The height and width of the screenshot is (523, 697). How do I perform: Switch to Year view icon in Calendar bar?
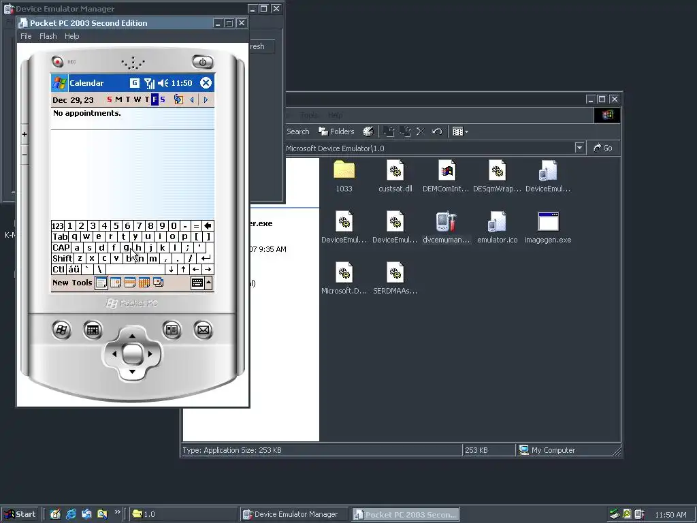(158, 283)
